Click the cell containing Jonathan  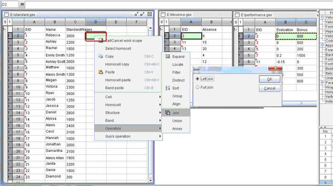click(55, 145)
